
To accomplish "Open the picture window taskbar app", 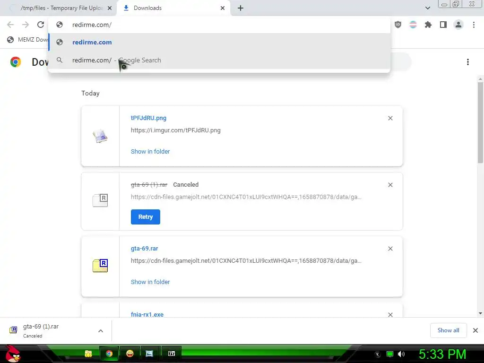I will (149, 354).
